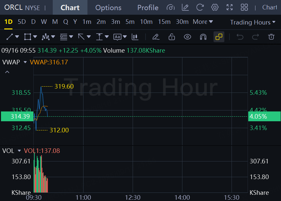Delete drawings with the trash icon
This screenshot has width=281, height=201.
pyautogui.click(x=271, y=37)
